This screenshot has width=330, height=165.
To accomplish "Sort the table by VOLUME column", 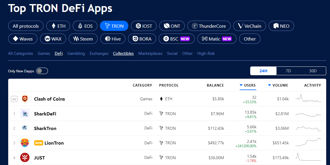I will [278, 85].
